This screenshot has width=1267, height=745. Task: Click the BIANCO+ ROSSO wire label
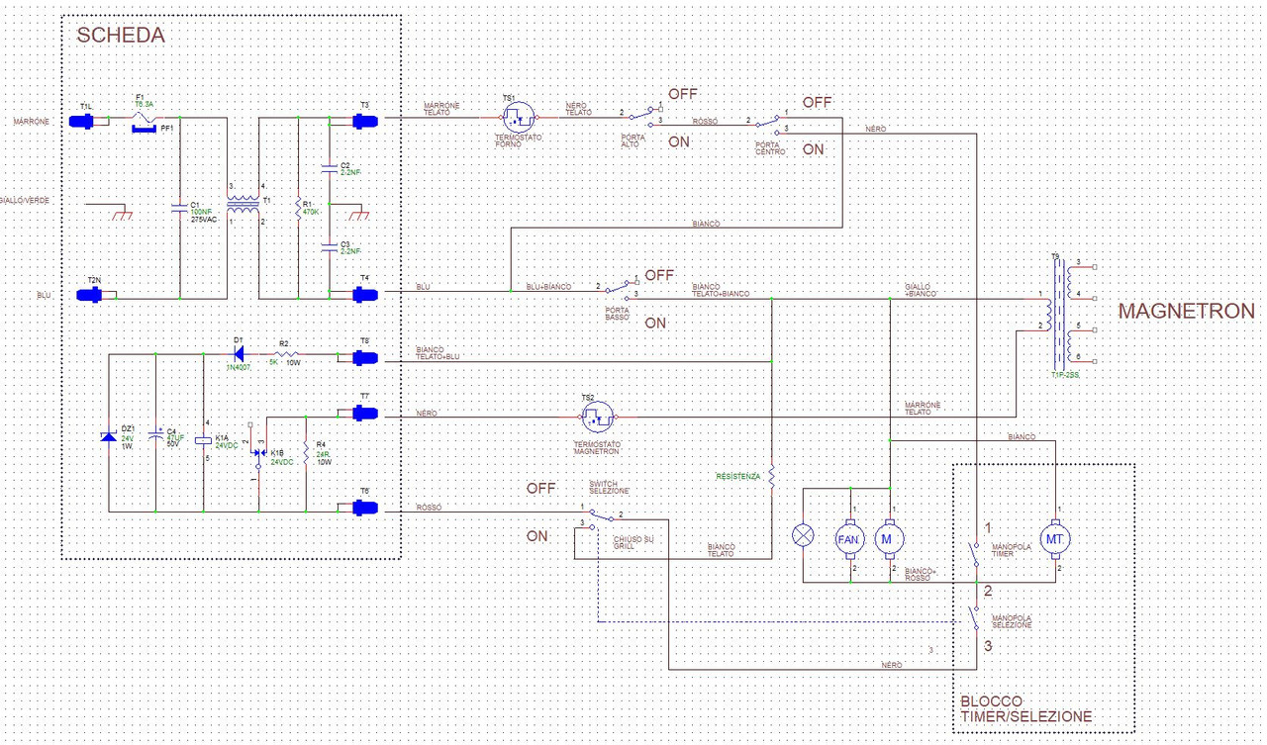(920, 574)
